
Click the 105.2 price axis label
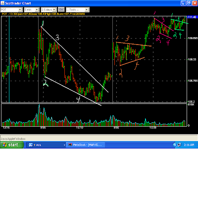coord(191,101)
